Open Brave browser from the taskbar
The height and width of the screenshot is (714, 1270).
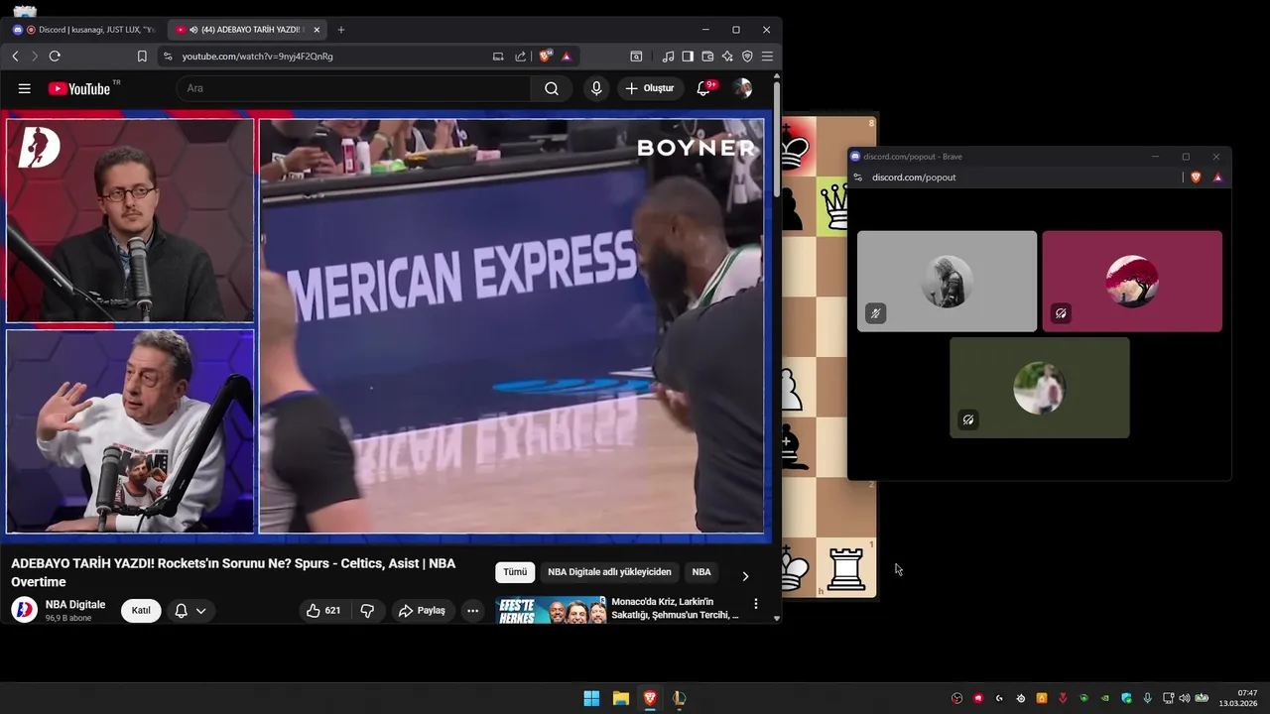click(650, 698)
